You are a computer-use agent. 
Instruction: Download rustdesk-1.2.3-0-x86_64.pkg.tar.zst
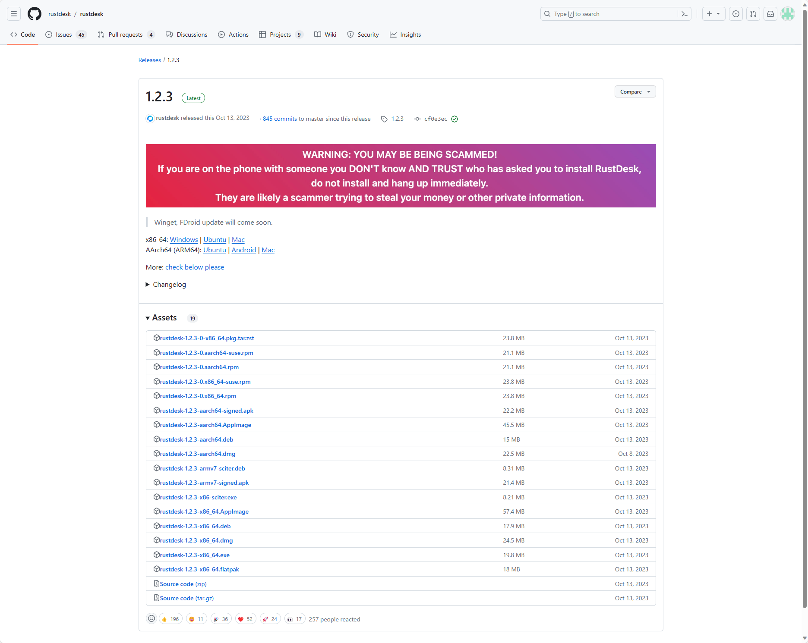coord(207,338)
